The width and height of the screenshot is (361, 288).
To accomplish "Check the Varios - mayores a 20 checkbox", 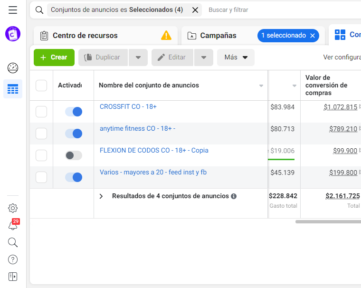I will click(41, 177).
